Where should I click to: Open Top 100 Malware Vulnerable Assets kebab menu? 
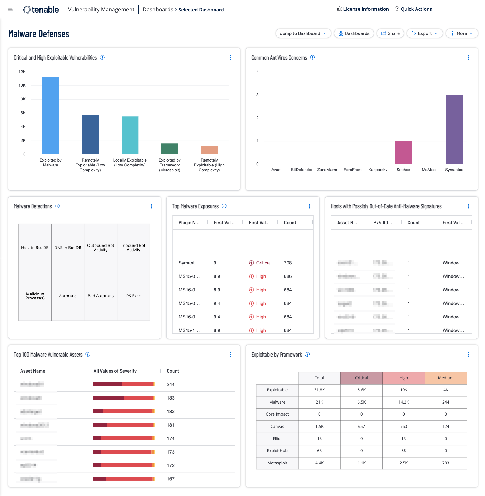pyautogui.click(x=231, y=354)
